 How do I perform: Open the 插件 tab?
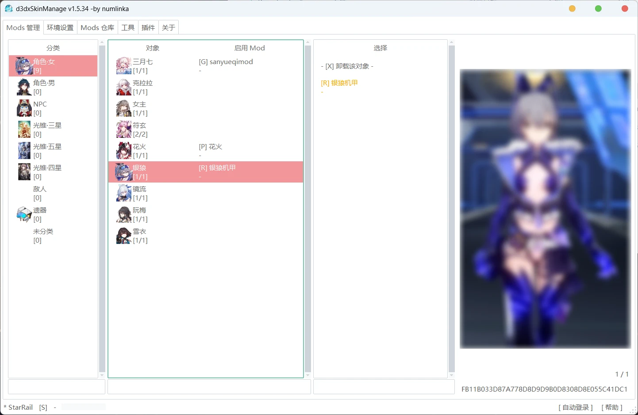148,27
